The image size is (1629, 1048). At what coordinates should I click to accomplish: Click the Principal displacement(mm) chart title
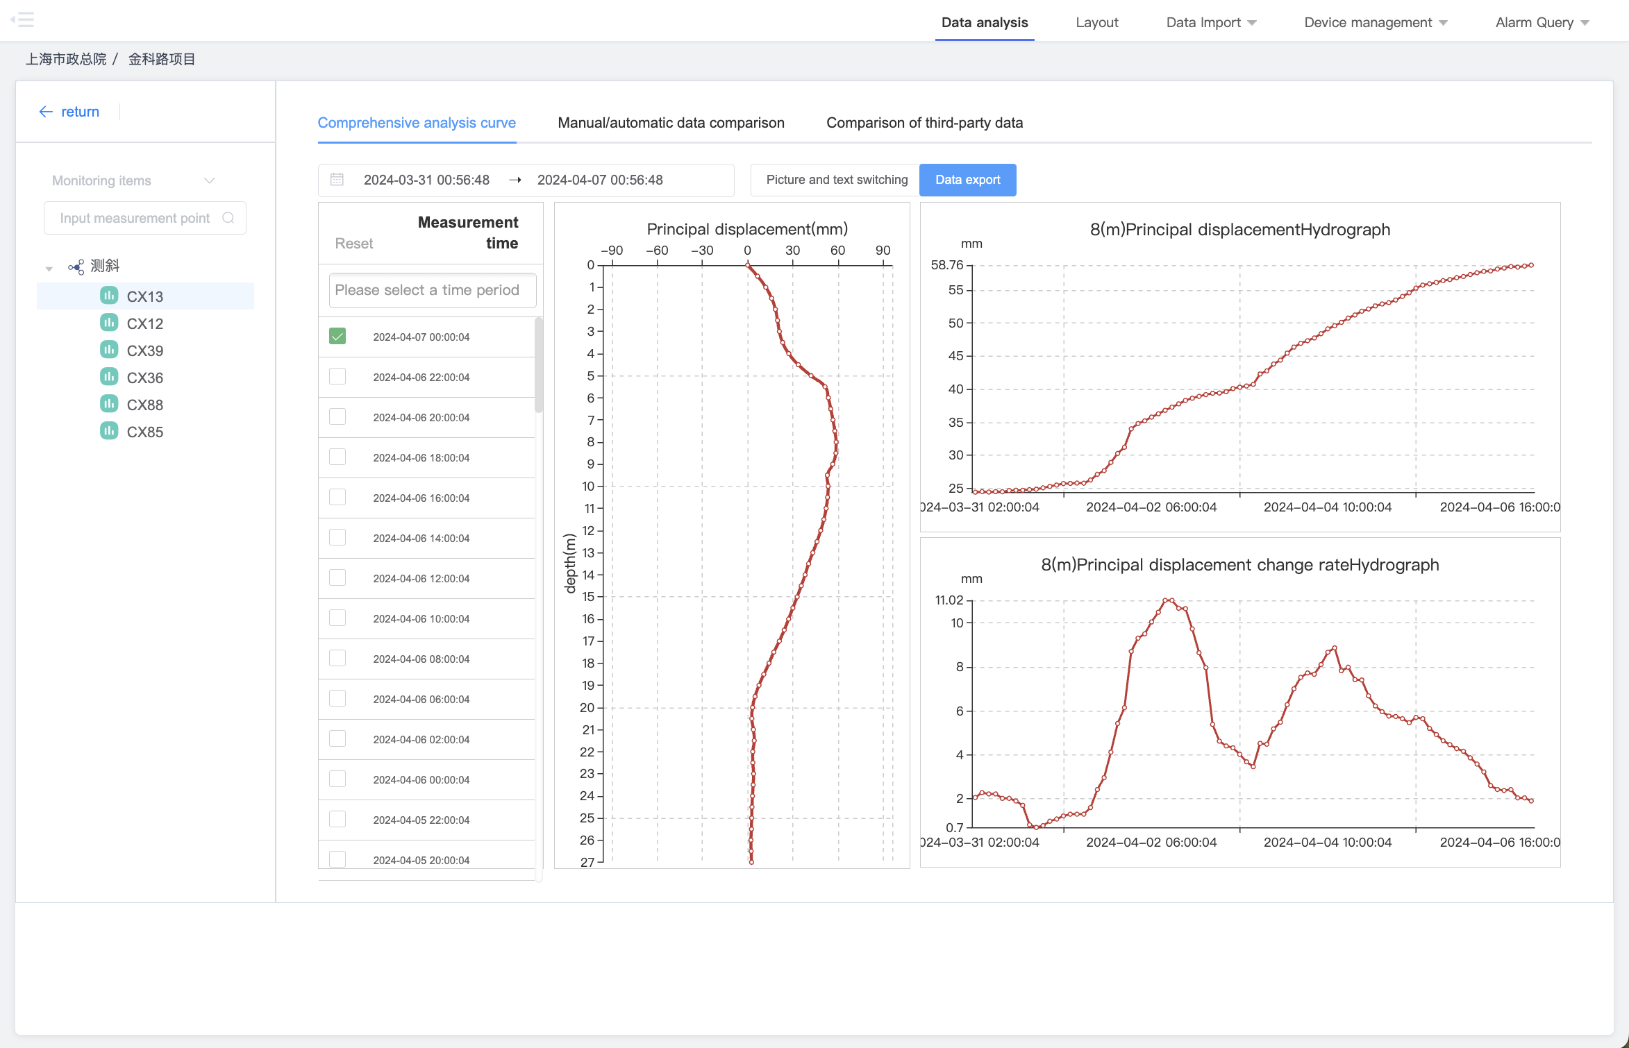[x=747, y=229]
